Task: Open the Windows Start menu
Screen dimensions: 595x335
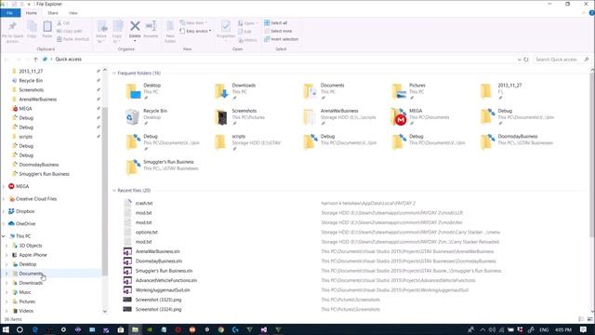Action: point(6,329)
